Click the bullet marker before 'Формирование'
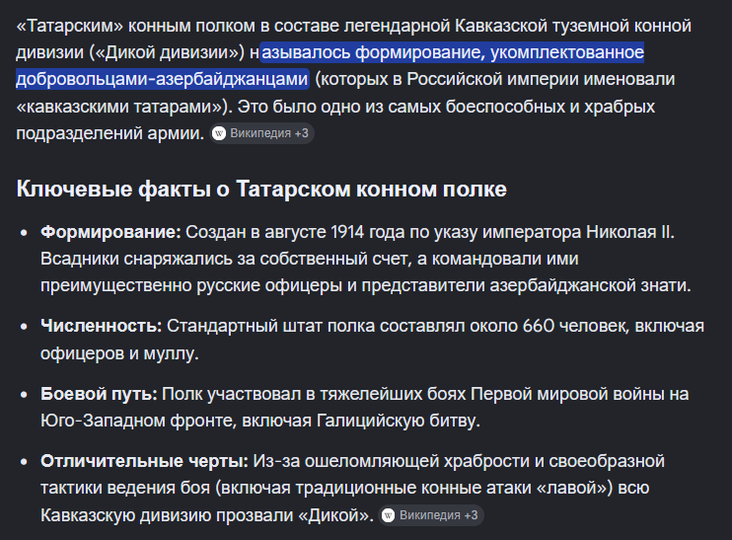732x540 pixels. coord(25,233)
